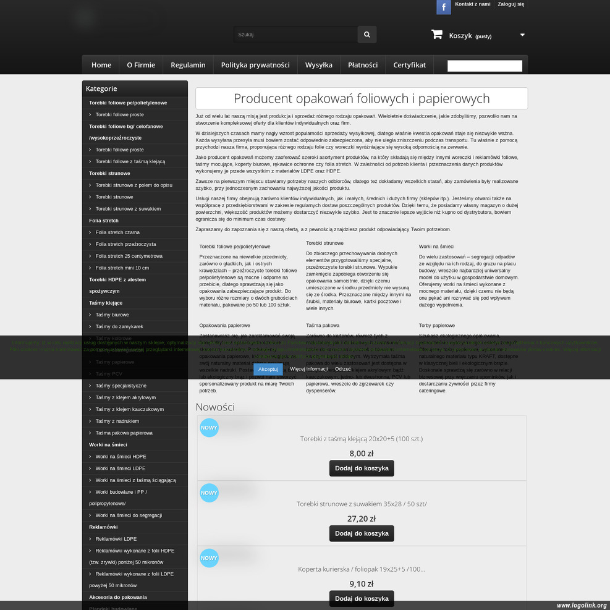Open Folia stretch czarna category
Image resolution: width=610 pixels, height=610 pixels.
pos(117,232)
